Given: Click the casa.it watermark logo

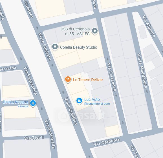Looking at the screenshot, I should [81, 115].
